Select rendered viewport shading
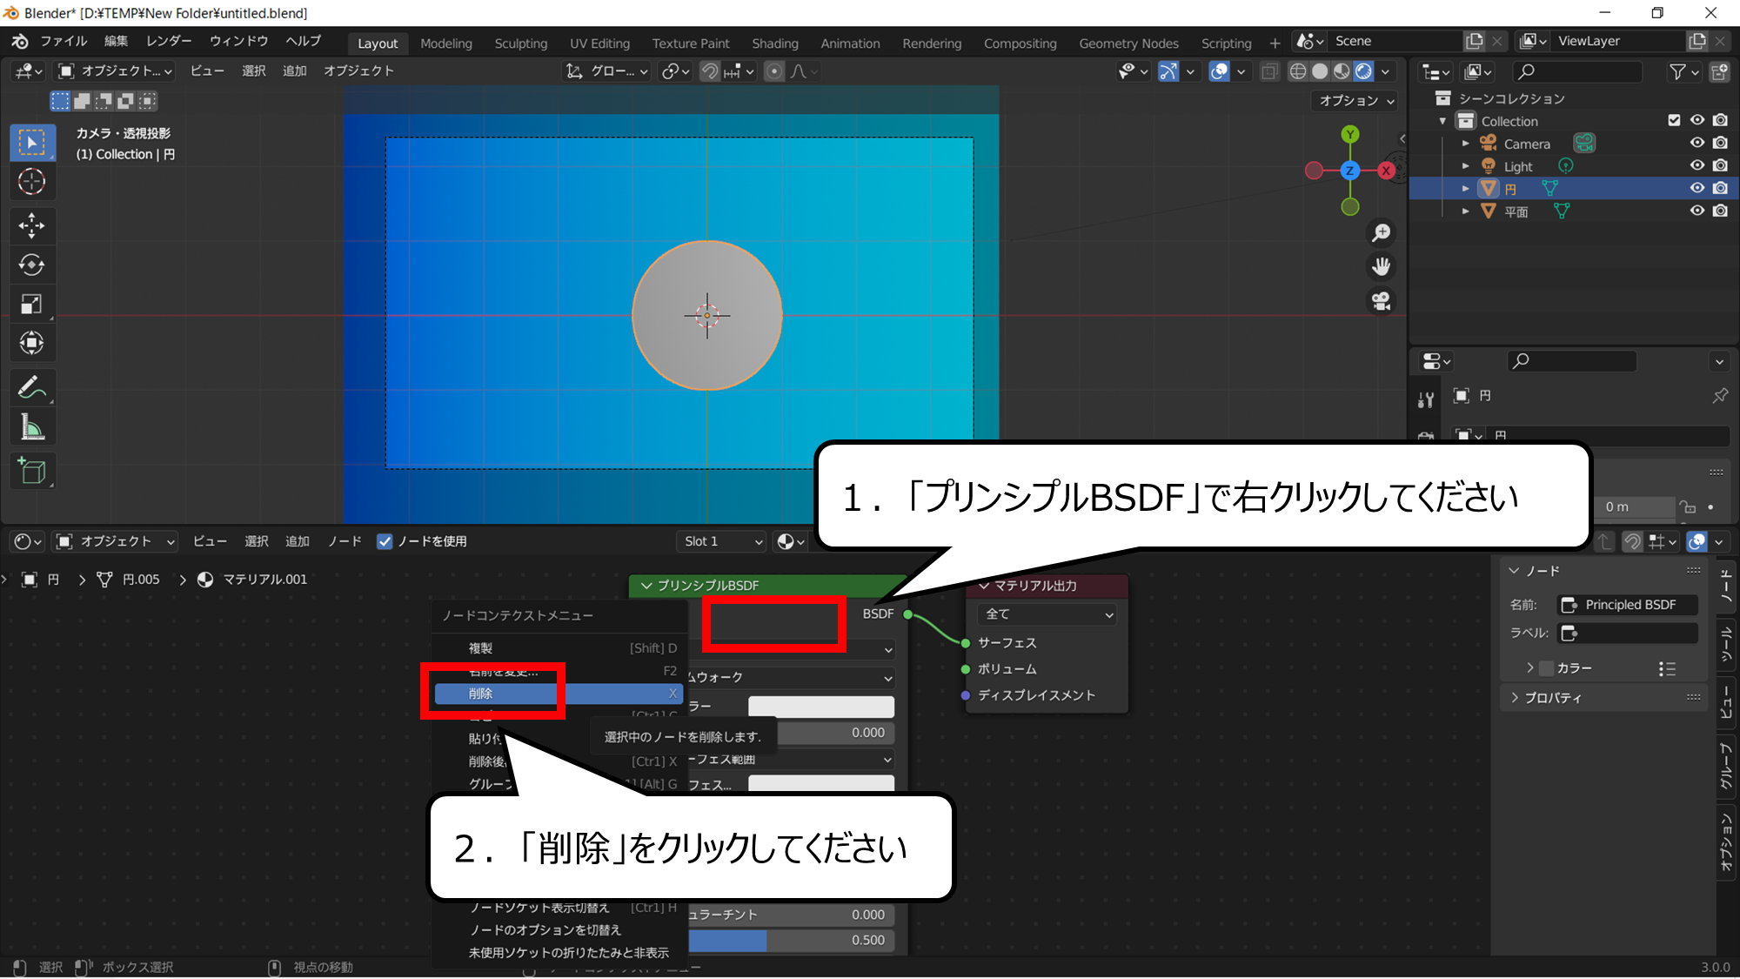Screen dimensions: 1740x979 1364,71
